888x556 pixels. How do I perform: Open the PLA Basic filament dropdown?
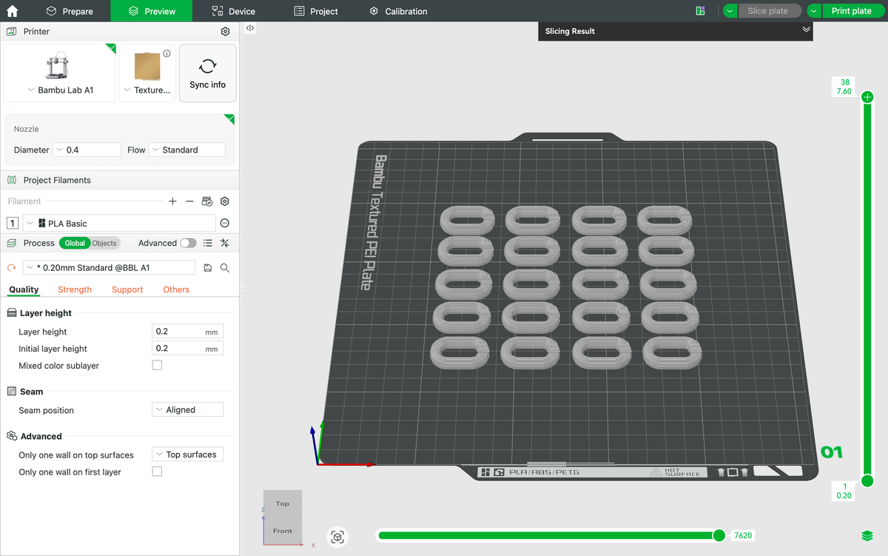pos(119,223)
